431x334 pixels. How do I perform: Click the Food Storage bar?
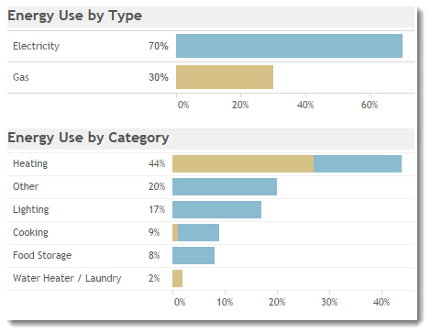coord(193,255)
